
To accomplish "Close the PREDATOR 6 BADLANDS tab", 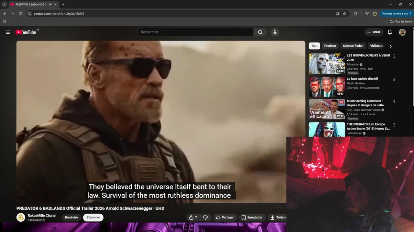I will point(55,5).
